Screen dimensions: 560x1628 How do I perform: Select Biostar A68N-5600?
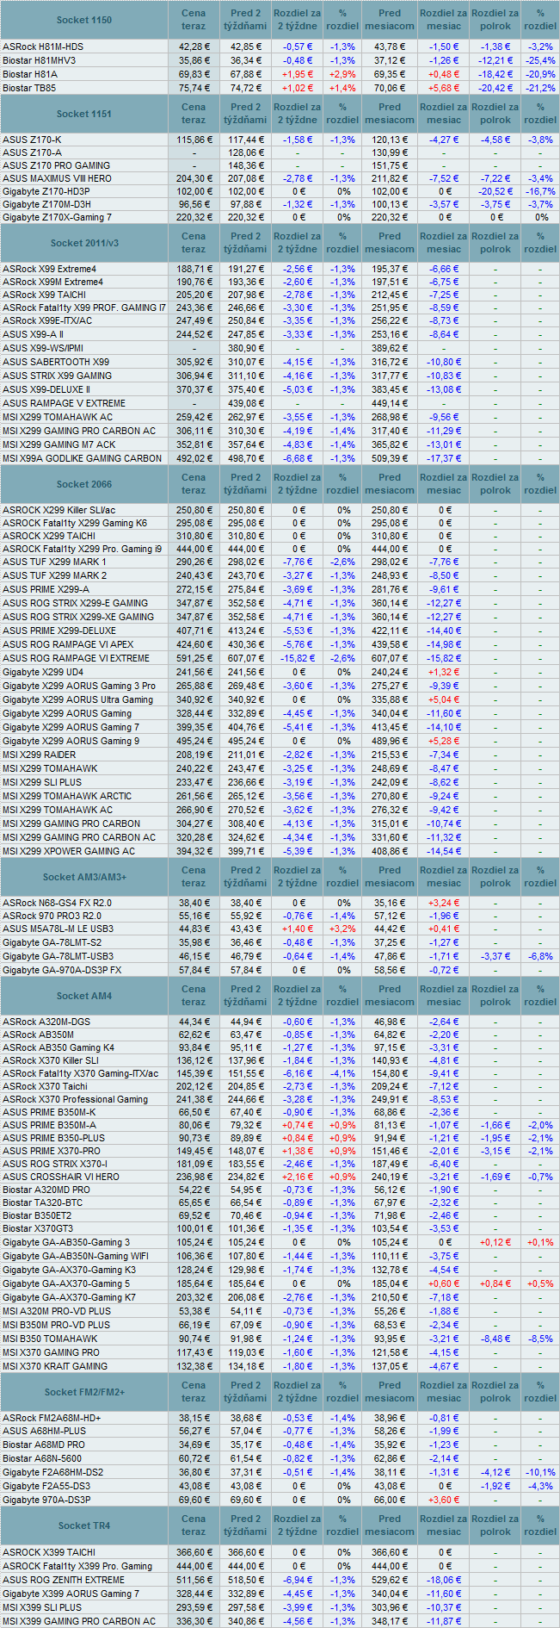coord(42,1458)
